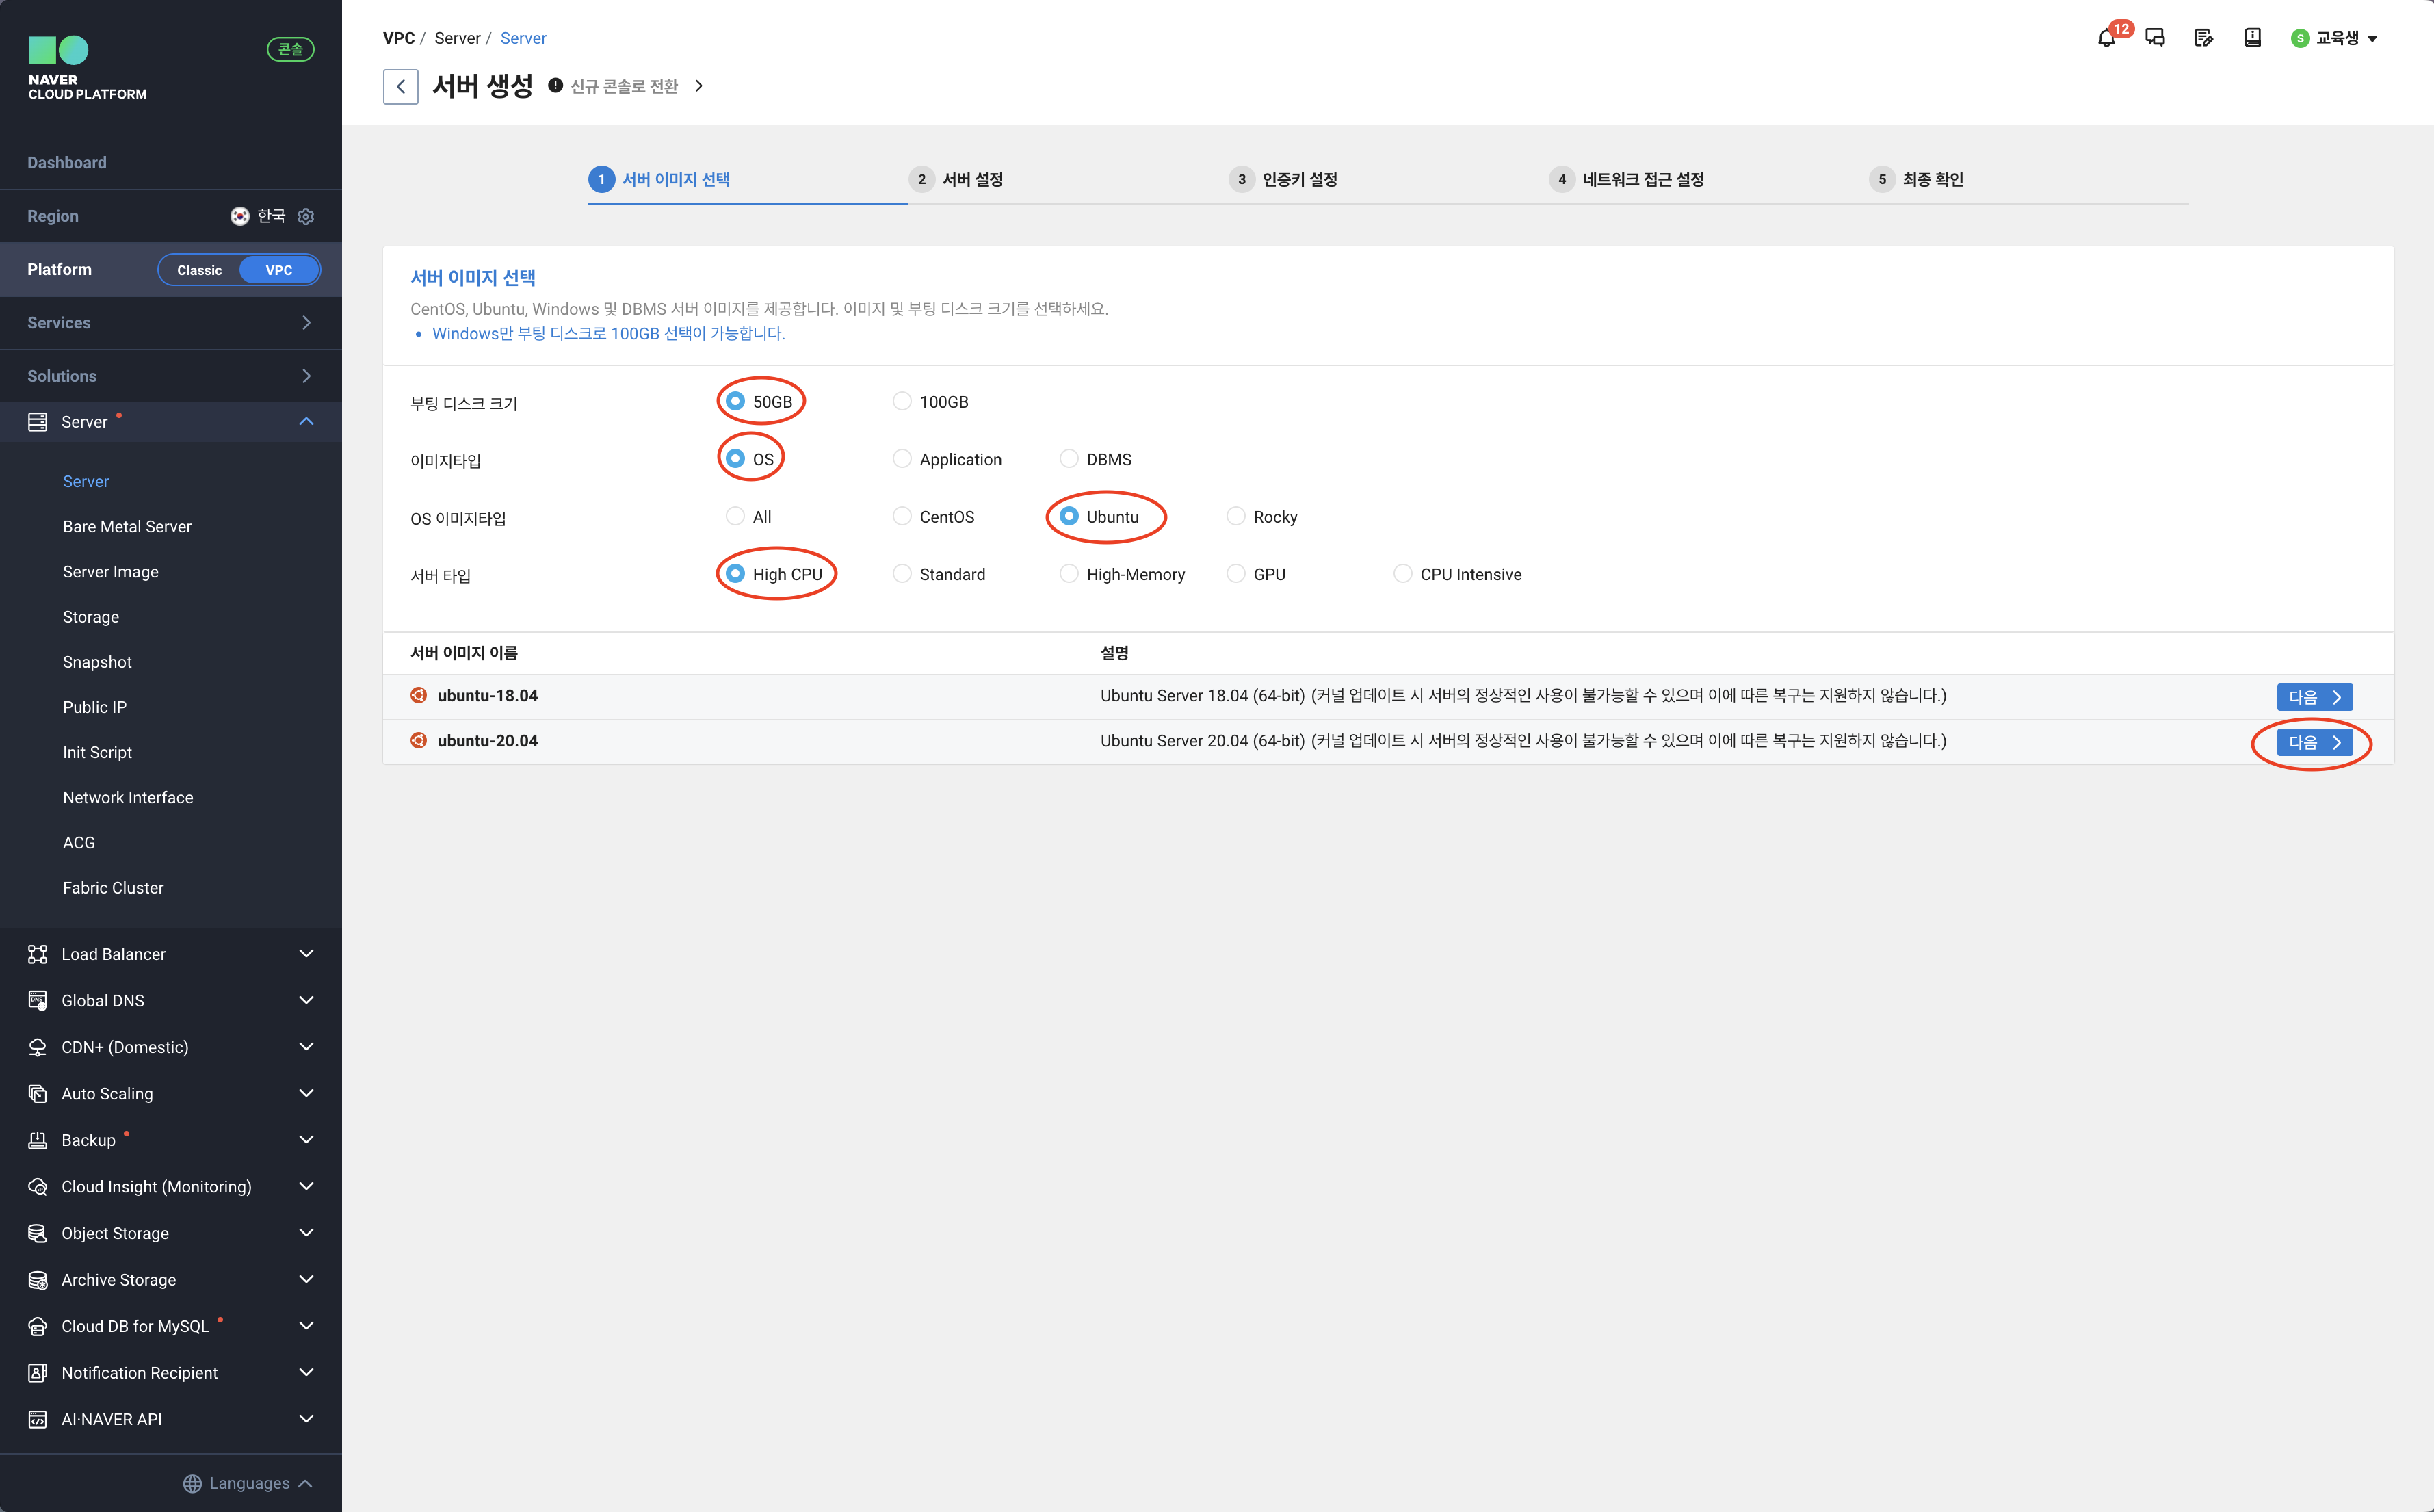Image resolution: width=2434 pixels, height=1512 pixels.
Task: Click the Load Balancer sidebar icon
Action: [38, 954]
